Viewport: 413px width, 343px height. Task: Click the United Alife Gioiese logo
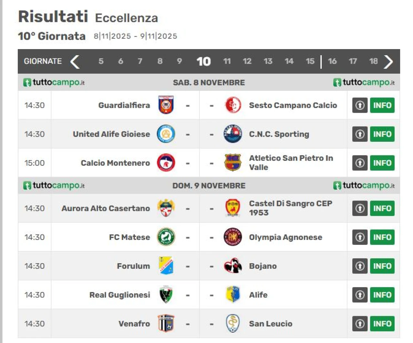click(166, 134)
